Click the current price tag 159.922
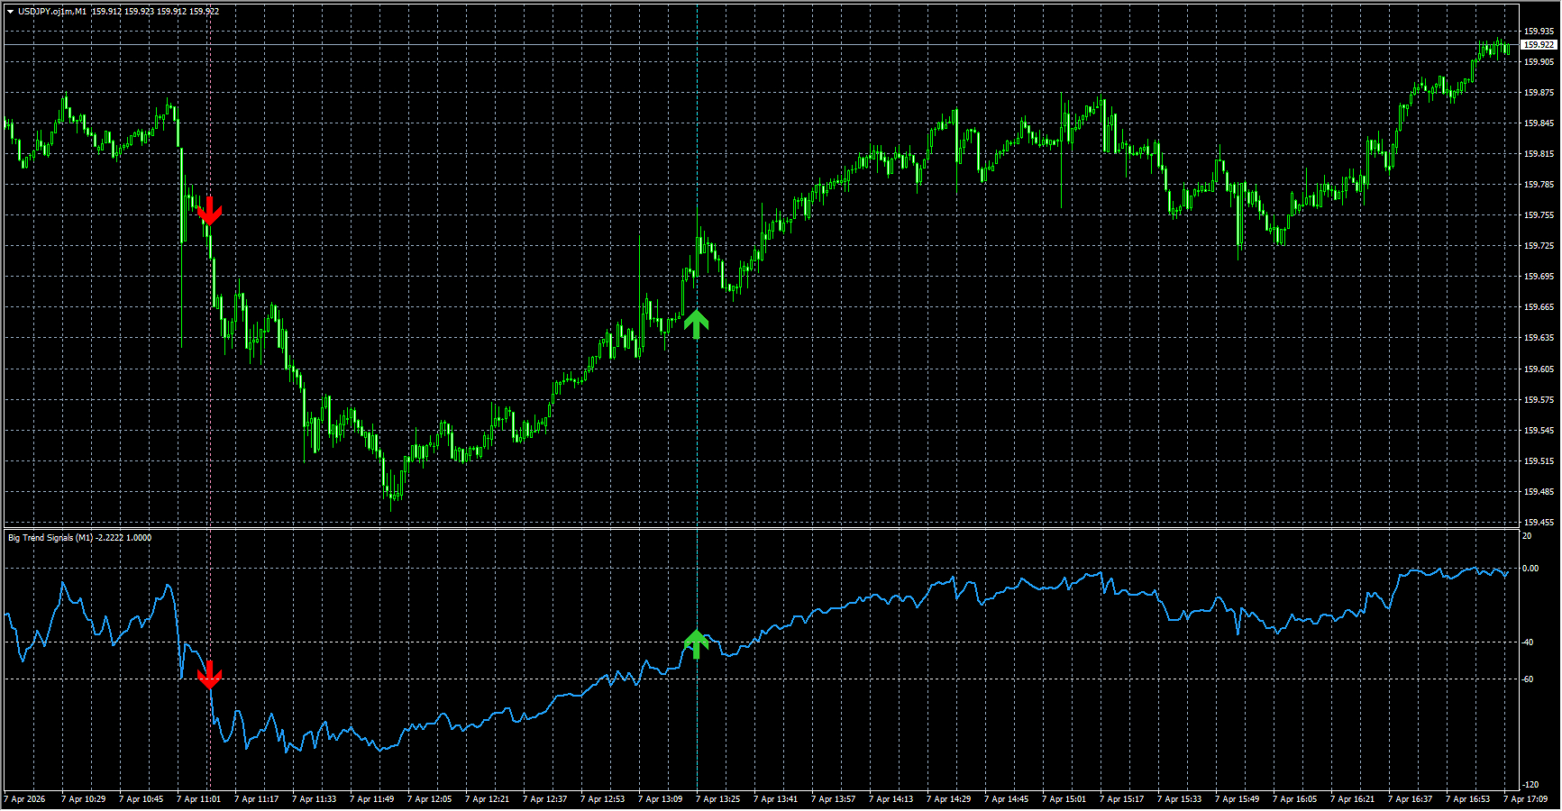Viewport: 1562px width, 811px height. [x=1538, y=44]
